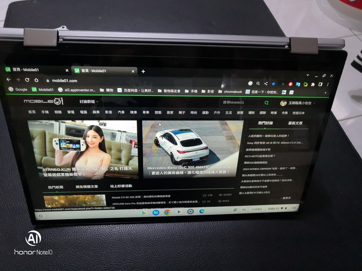This screenshot has height=271, width=362.
Task: Open the Mobile01 bookmark
Action: [43, 90]
